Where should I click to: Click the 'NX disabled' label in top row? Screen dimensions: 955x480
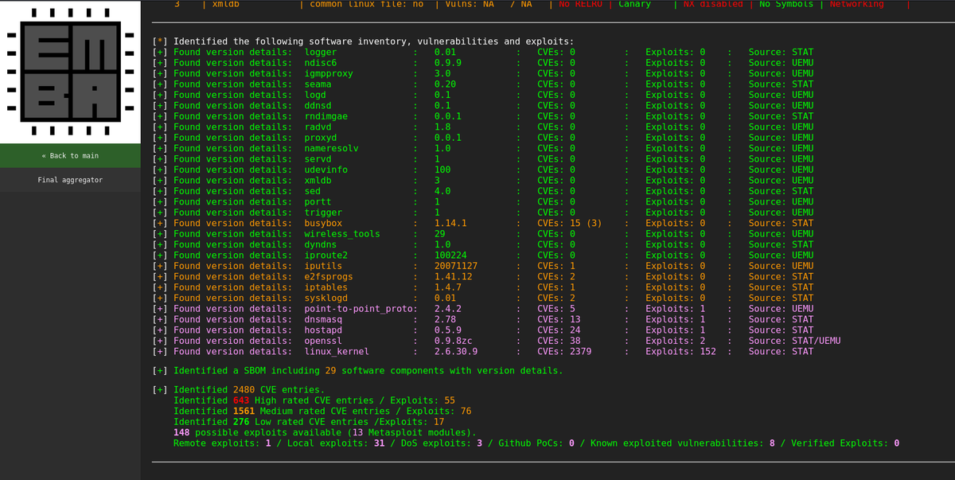click(713, 4)
